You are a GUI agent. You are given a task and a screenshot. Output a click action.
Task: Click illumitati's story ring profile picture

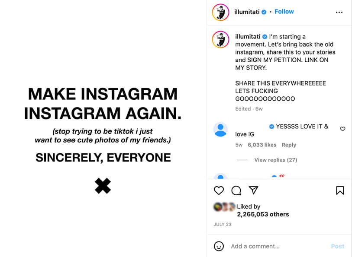(x=221, y=12)
